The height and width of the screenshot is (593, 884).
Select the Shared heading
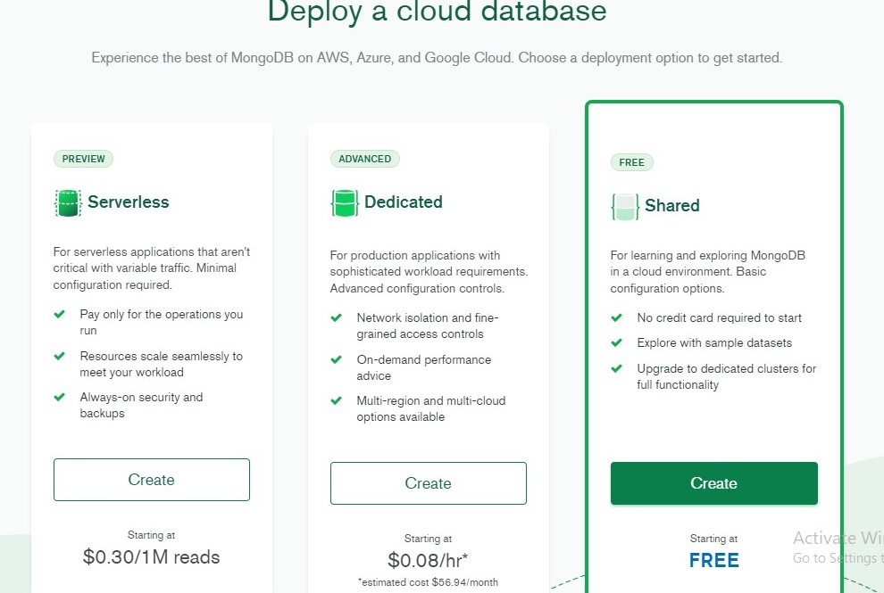coord(672,205)
